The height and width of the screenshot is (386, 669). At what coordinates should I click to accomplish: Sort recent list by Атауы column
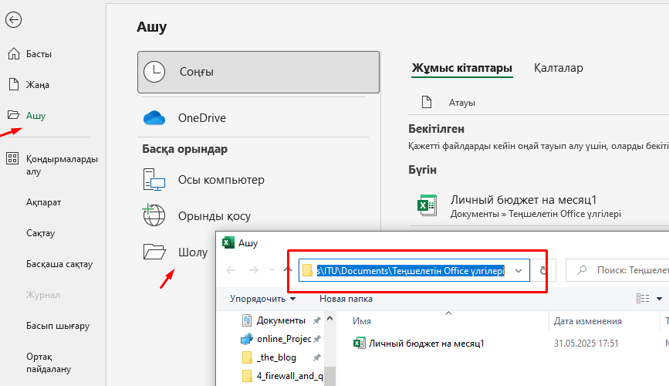(x=461, y=103)
